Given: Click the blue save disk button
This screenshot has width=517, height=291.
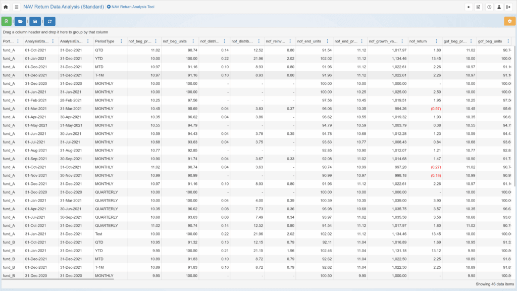Looking at the screenshot, I should [x=35, y=21].
